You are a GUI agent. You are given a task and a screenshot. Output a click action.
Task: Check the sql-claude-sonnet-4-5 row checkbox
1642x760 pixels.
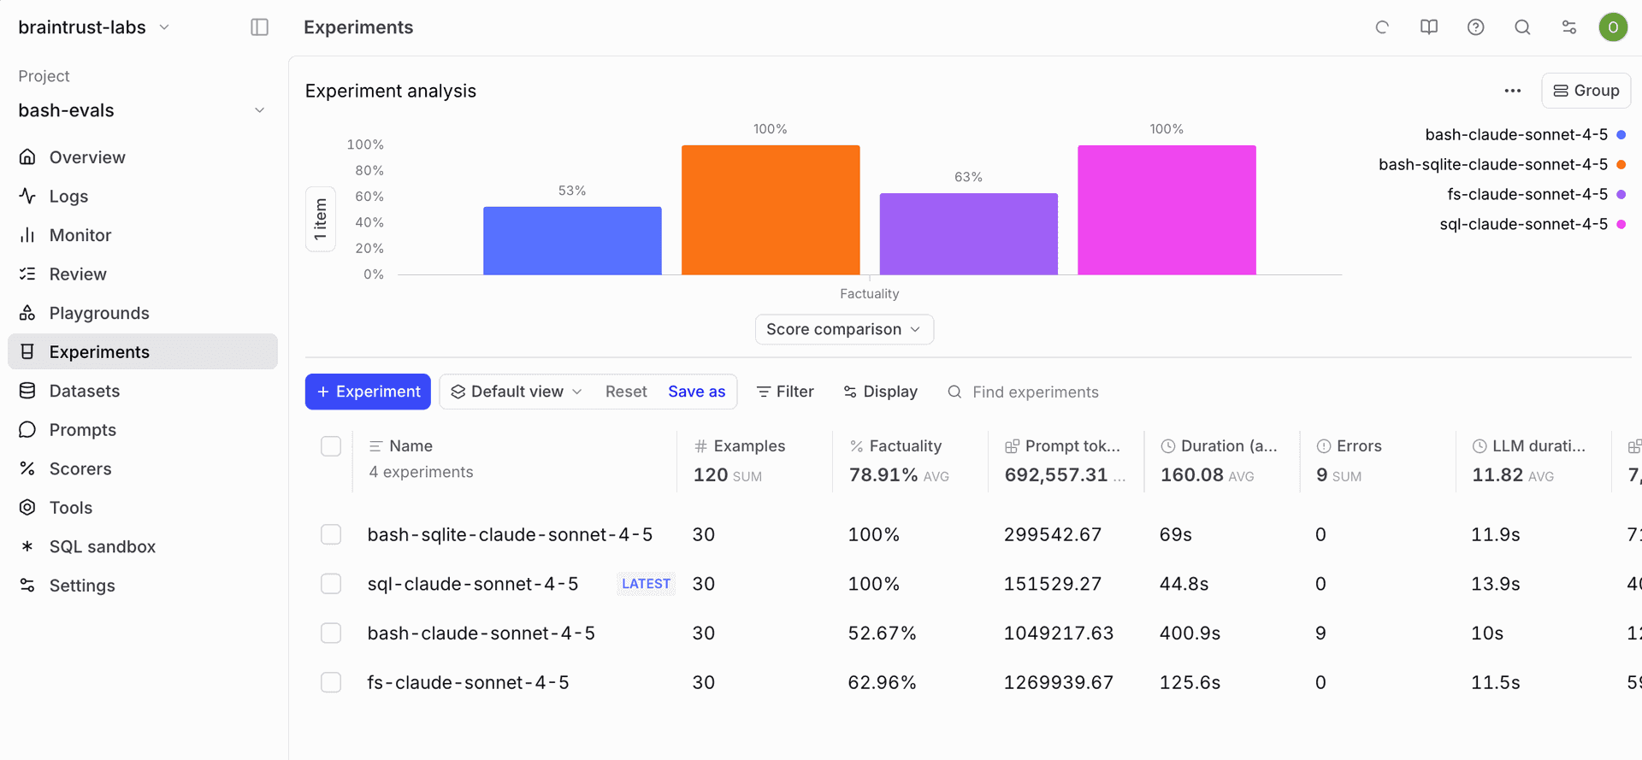331,584
